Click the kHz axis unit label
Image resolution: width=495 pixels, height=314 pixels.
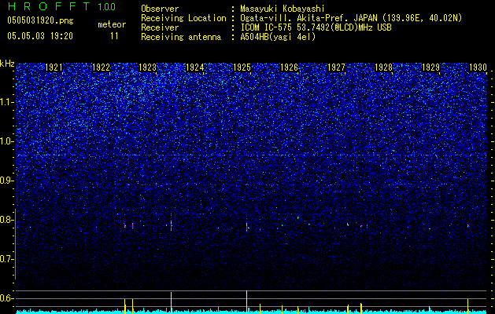[x=7, y=64]
